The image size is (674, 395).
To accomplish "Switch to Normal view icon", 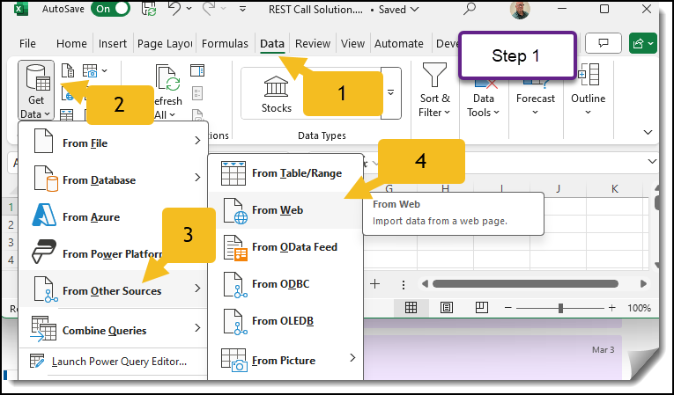I will pos(411,307).
